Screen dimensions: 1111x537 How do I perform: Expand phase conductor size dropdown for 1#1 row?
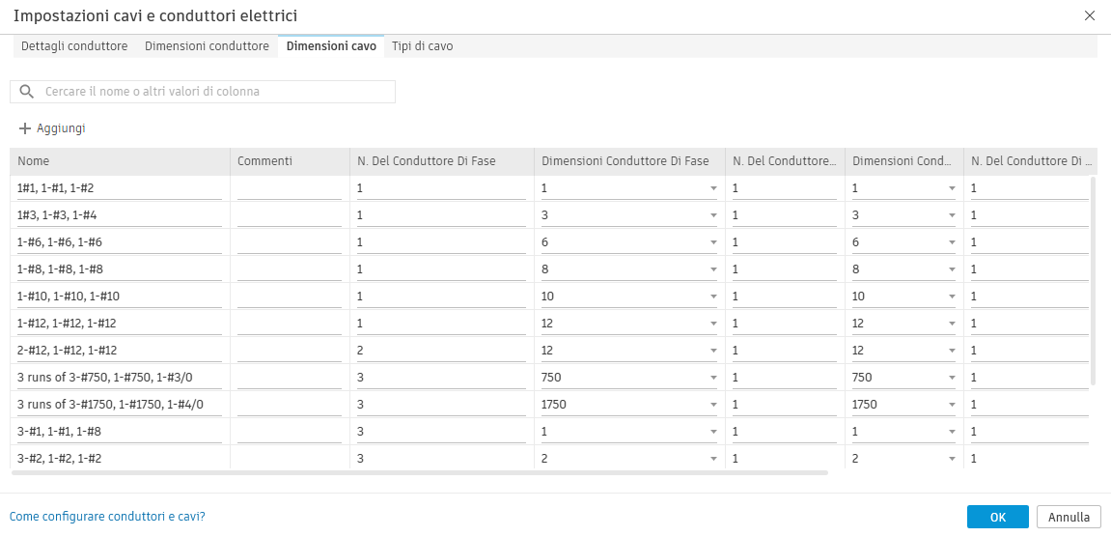click(x=713, y=188)
